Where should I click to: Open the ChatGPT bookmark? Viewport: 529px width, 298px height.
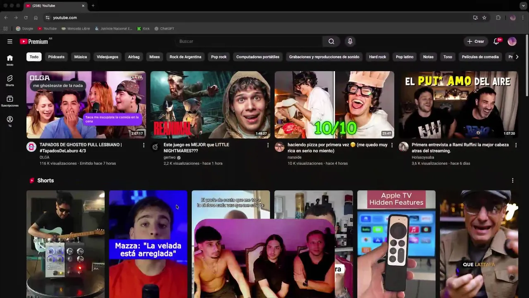(x=164, y=29)
